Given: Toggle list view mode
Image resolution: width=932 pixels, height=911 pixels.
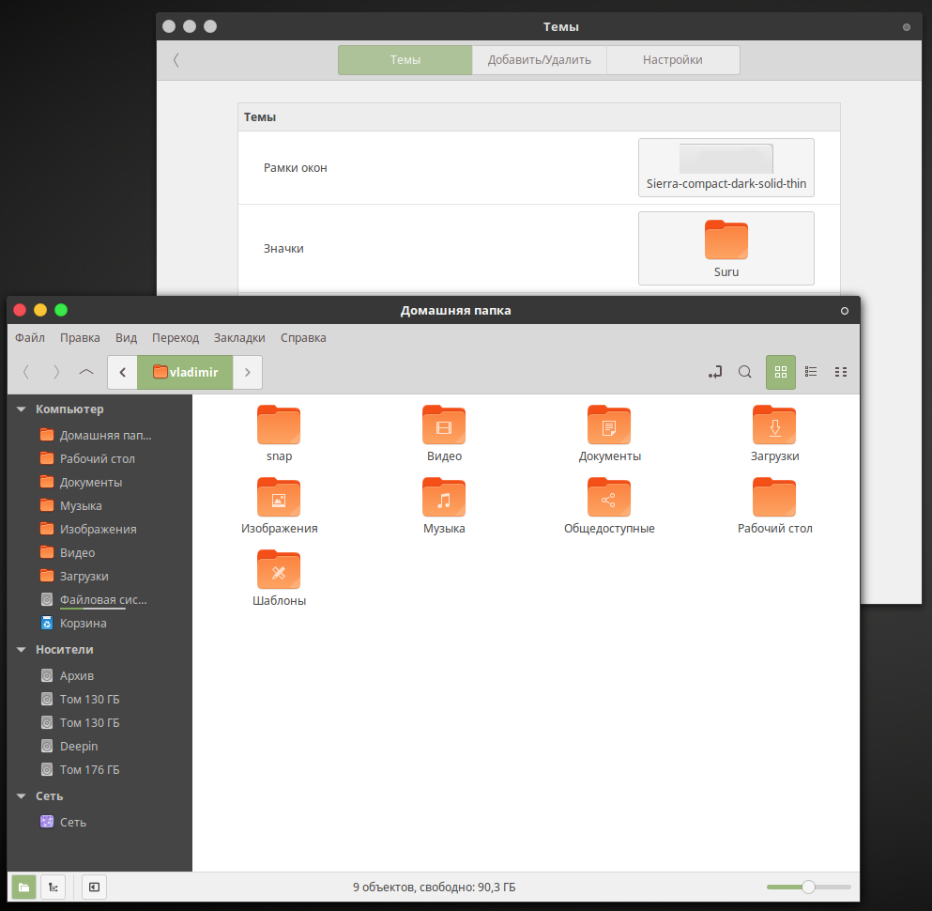Looking at the screenshot, I should 810,372.
